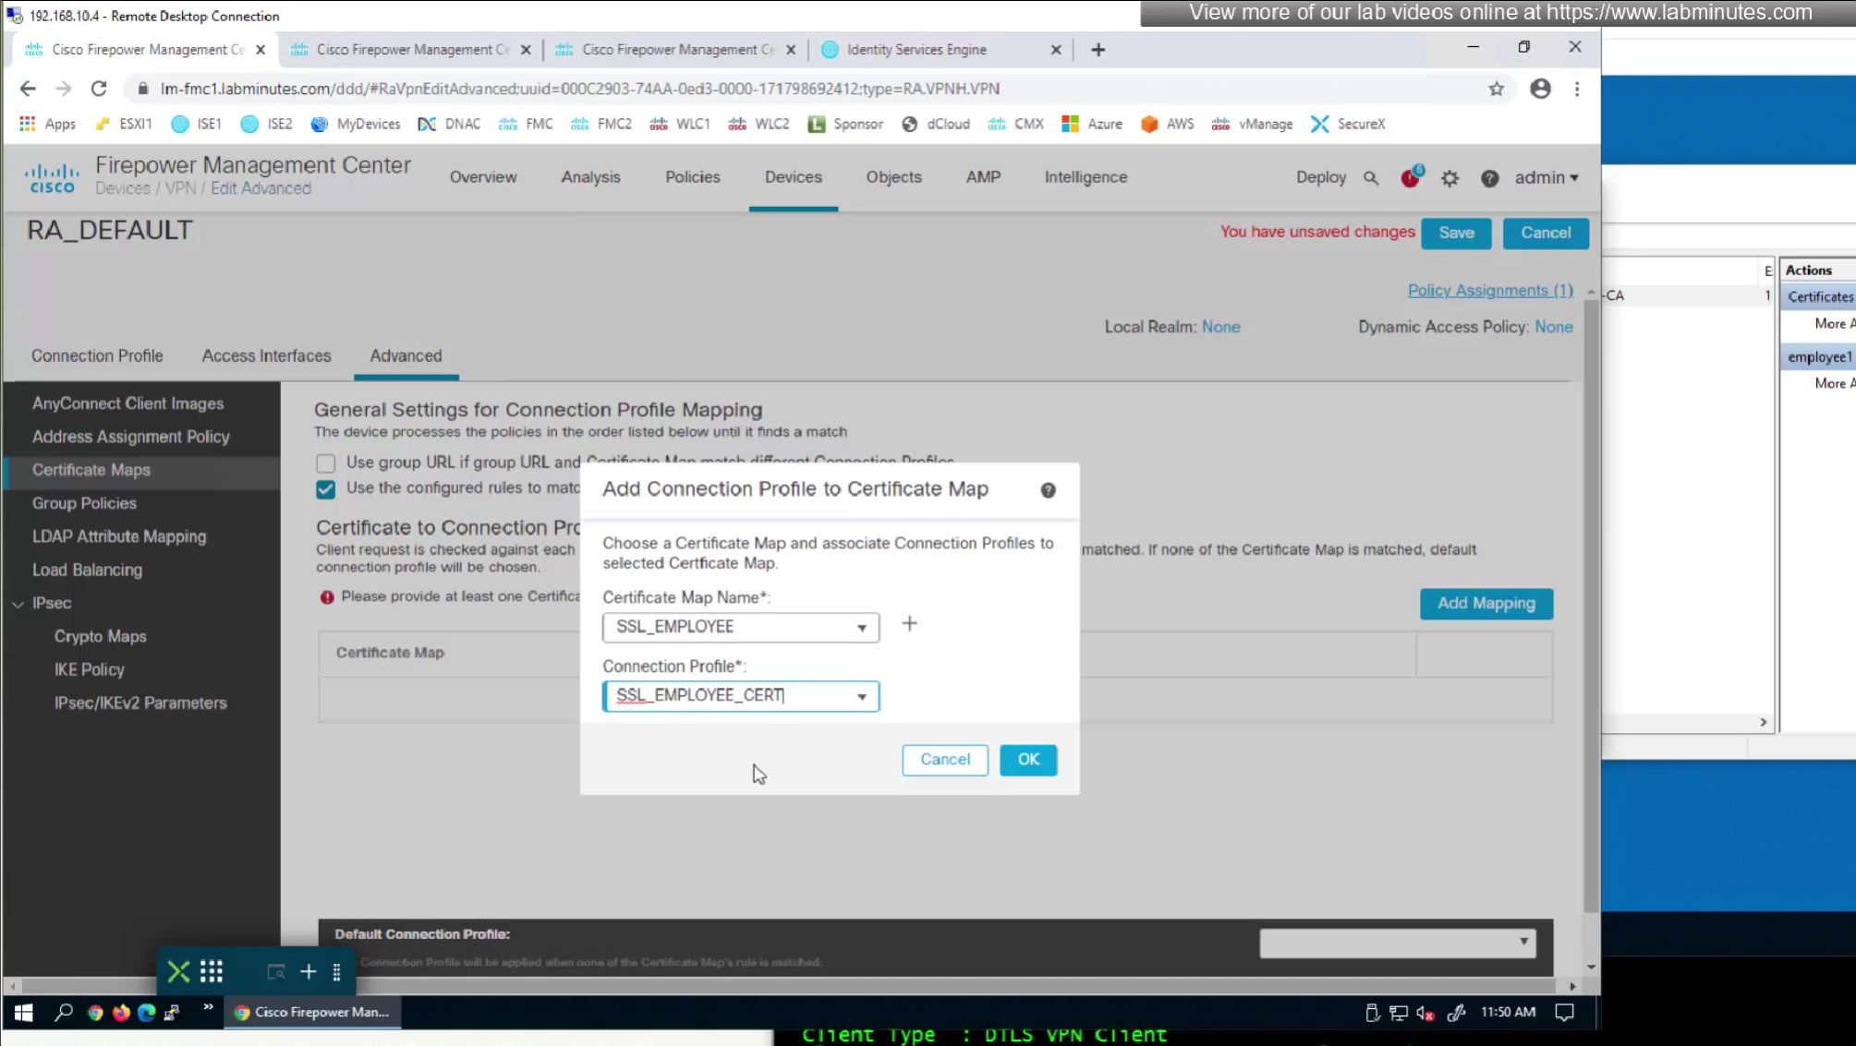
Task: Open the Certificate Map Name dropdown
Action: [740, 627]
